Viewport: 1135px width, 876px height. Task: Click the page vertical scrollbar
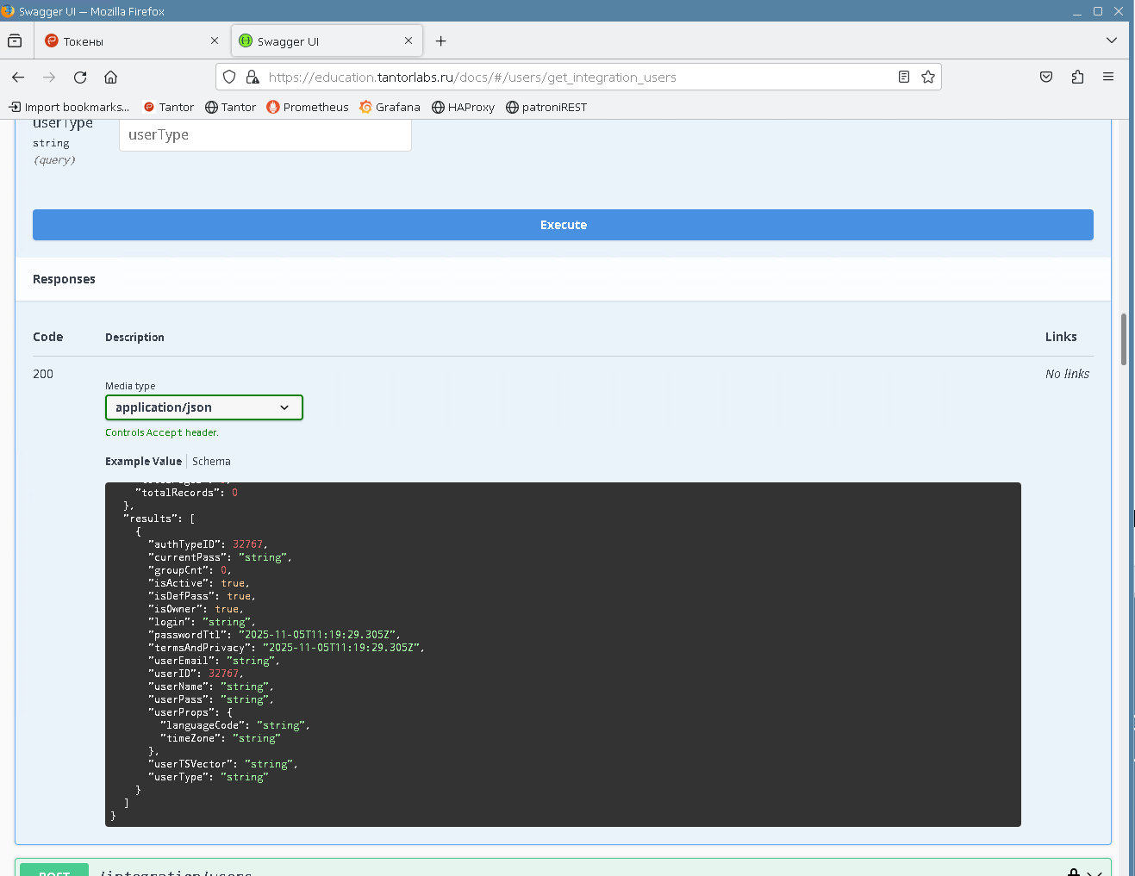[x=1123, y=340]
